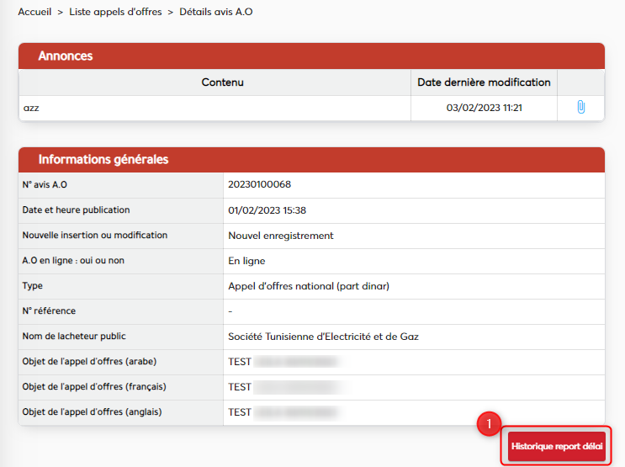
Task: Select the notice number 20230100068
Action: pos(259,184)
